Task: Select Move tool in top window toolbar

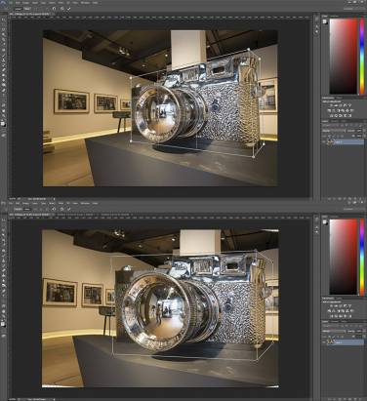Action: [4, 20]
